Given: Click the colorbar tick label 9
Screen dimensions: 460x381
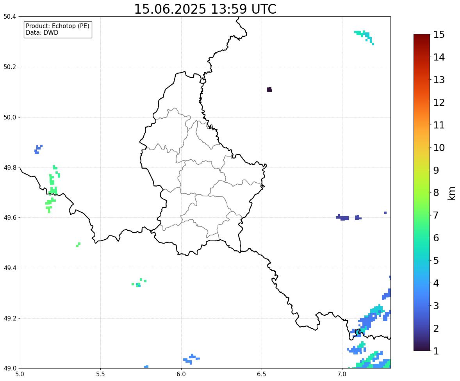Looking at the screenshot, I should [436, 170].
